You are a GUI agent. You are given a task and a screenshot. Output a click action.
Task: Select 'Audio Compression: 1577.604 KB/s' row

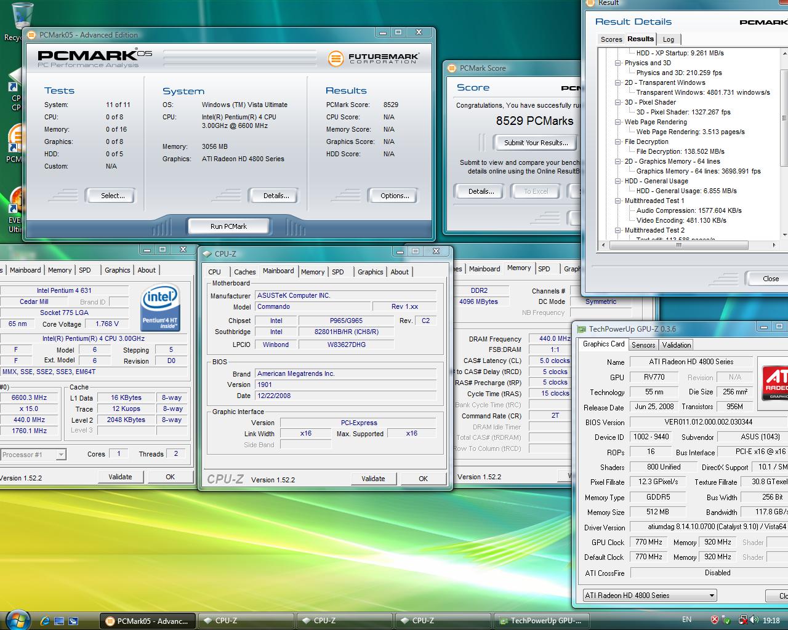[689, 210]
